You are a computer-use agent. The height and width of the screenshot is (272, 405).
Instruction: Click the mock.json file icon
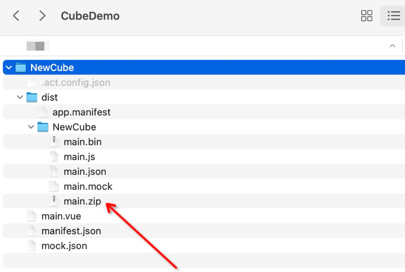[x=32, y=246]
